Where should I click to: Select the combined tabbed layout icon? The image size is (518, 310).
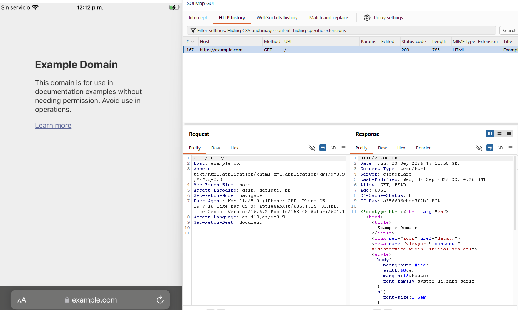[509, 133]
